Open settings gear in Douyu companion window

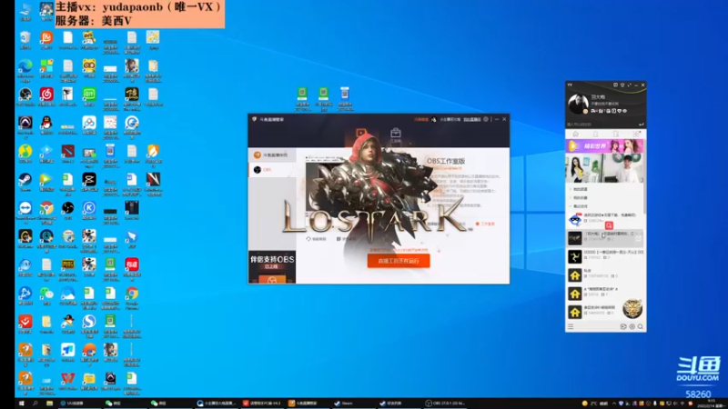point(486,119)
